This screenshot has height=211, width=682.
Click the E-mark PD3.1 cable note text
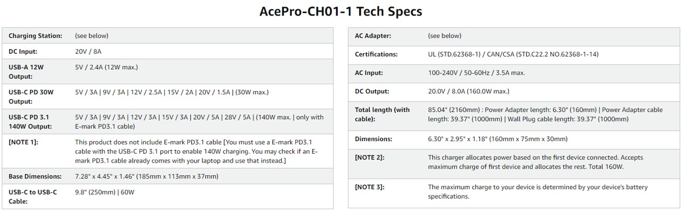click(197, 151)
